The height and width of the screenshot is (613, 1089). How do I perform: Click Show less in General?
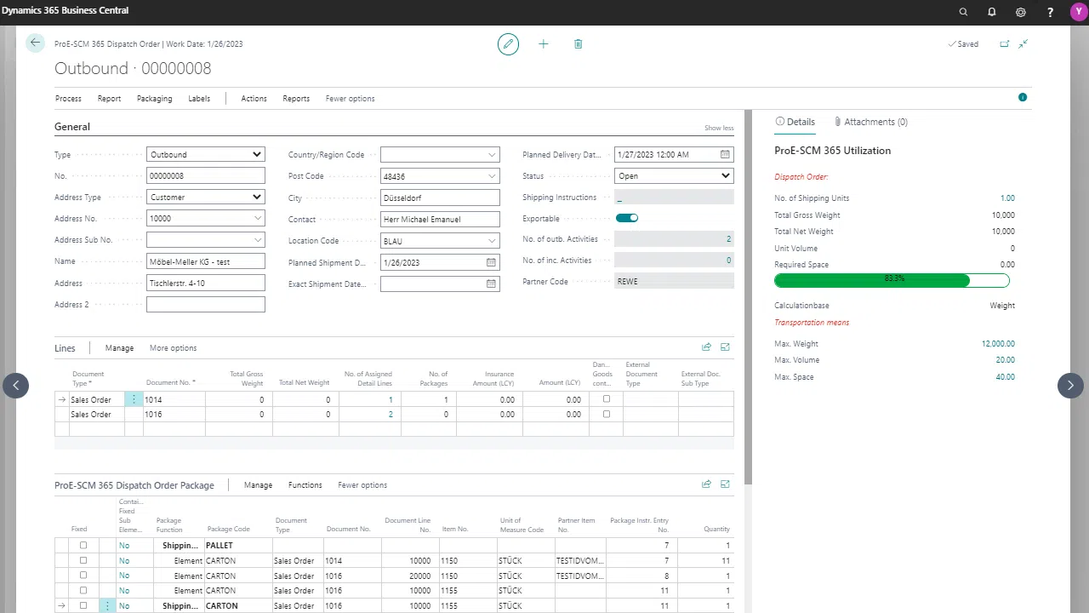(x=719, y=128)
